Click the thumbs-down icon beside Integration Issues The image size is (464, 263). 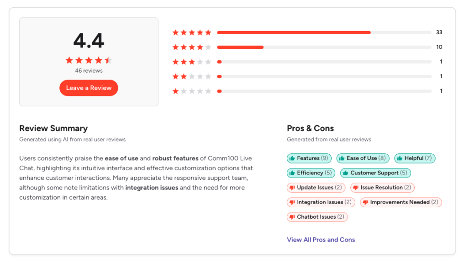(x=292, y=202)
